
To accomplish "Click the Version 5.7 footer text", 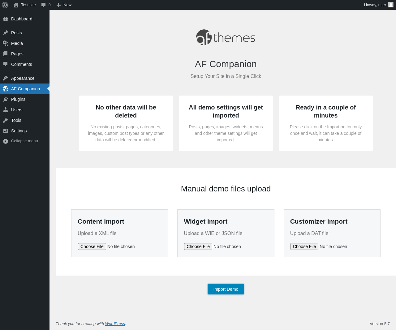I will [x=380, y=324].
